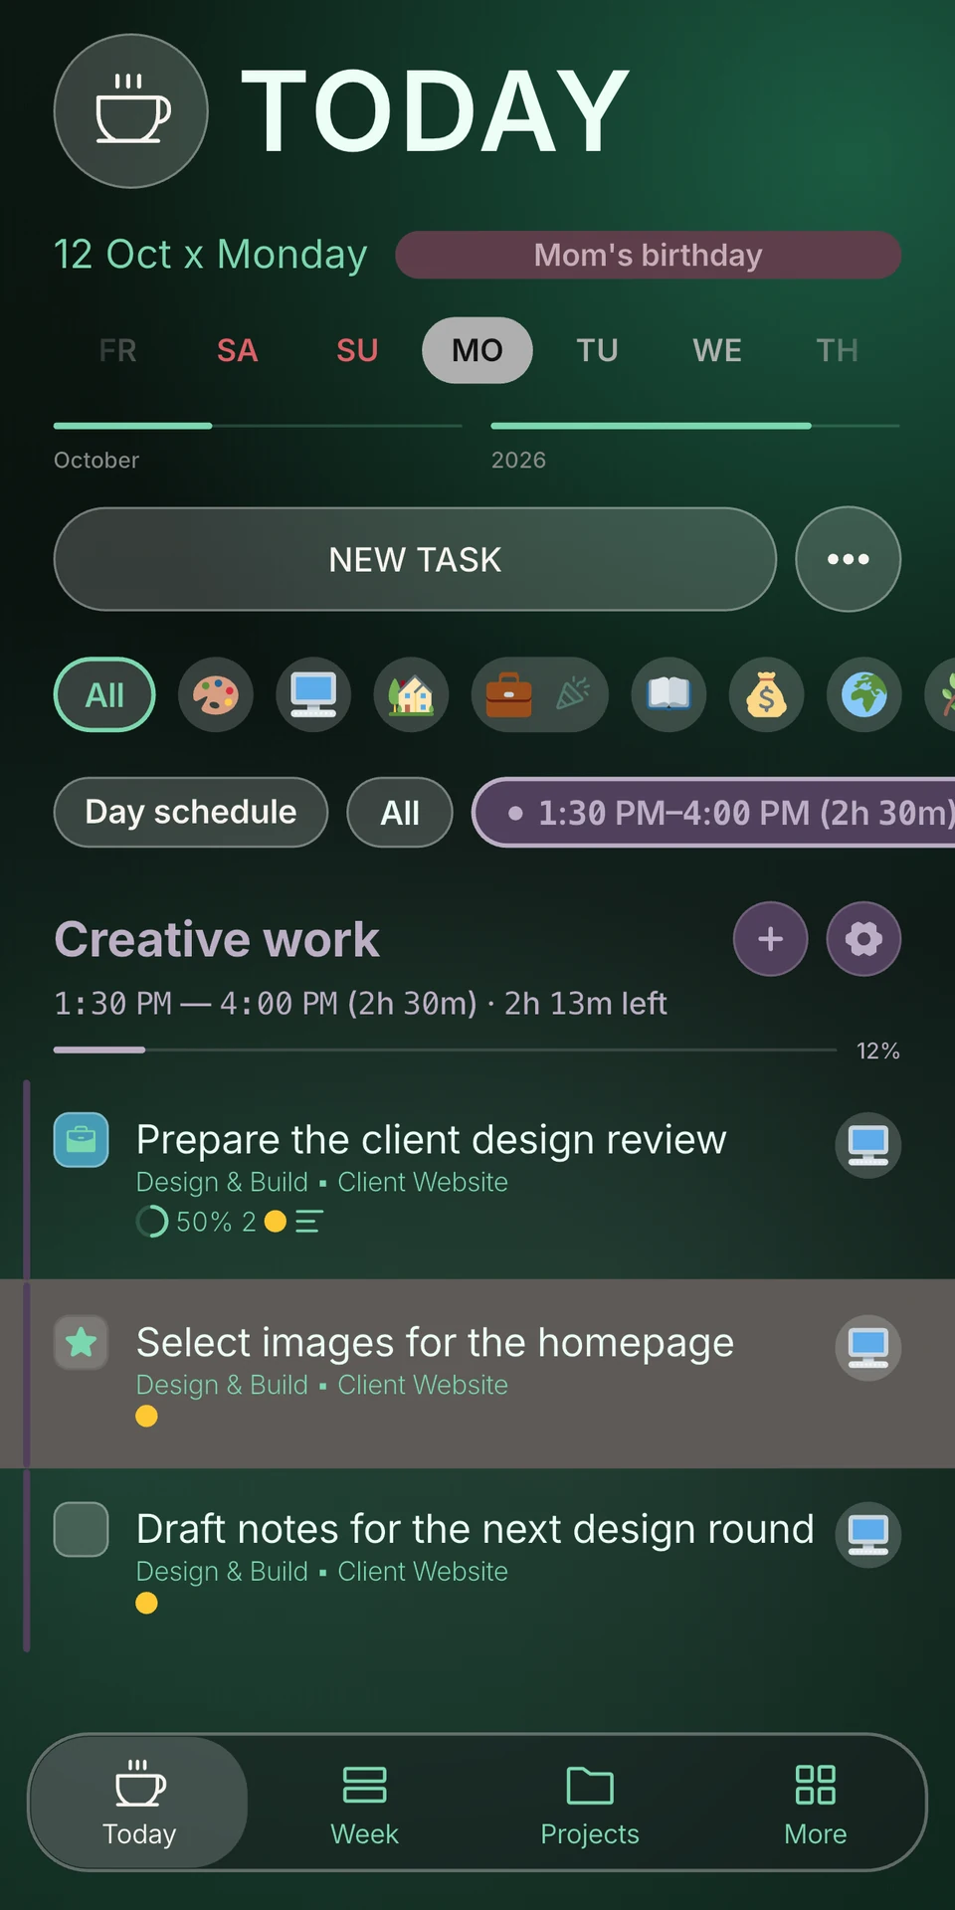Select the 1:30 PM–4:00 PM time block
This screenshot has height=1910, width=955.
tap(714, 812)
